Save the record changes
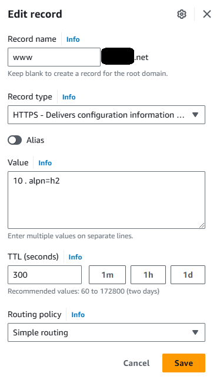The height and width of the screenshot is (383, 220). click(x=184, y=363)
